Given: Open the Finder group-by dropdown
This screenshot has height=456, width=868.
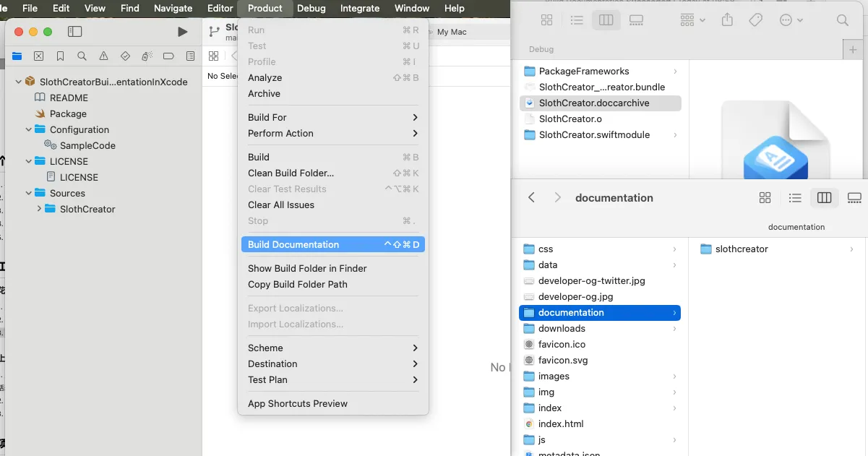Looking at the screenshot, I should coord(692,20).
